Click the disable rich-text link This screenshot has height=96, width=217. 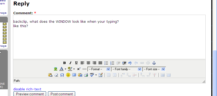27,89
